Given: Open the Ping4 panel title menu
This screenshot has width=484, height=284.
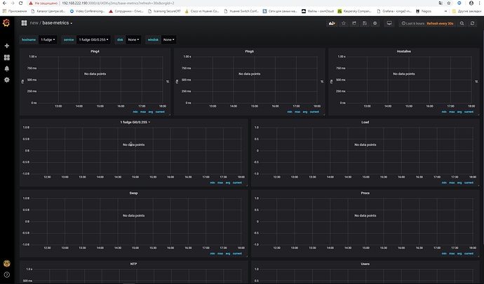Looking at the screenshot, I should coord(95,52).
